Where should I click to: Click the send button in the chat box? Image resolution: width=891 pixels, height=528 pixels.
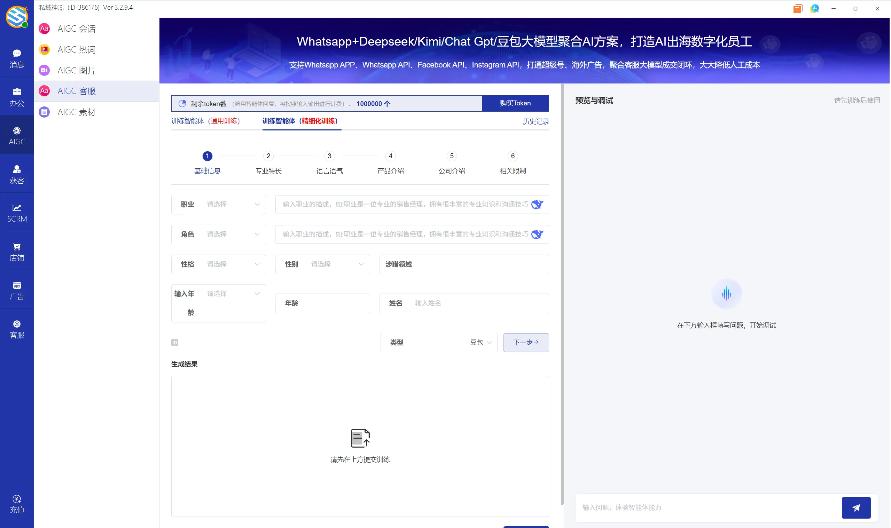[x=857, y=507]
